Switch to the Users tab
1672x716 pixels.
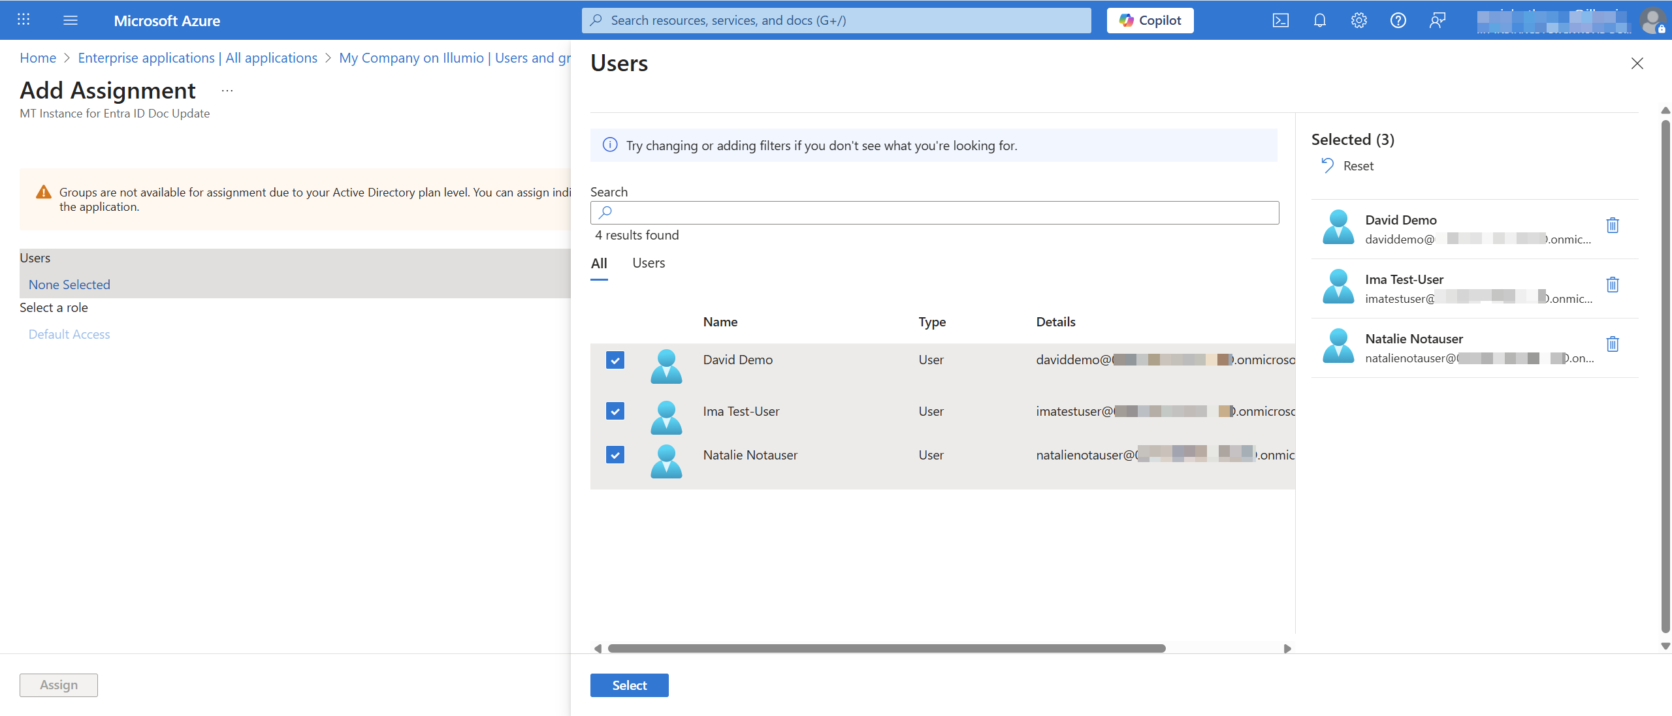click(647, 263)
